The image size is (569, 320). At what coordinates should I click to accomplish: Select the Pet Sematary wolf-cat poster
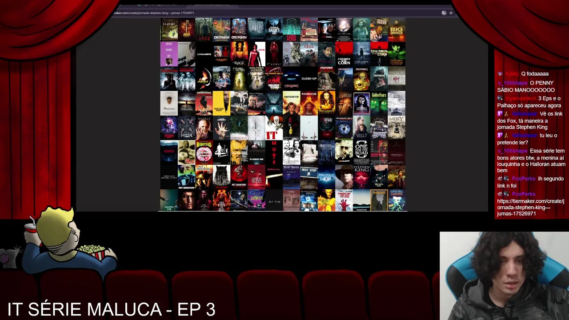coord(221,176)
